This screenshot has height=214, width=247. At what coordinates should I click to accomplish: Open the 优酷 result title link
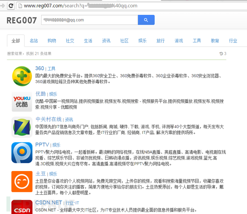coord(41,94)
